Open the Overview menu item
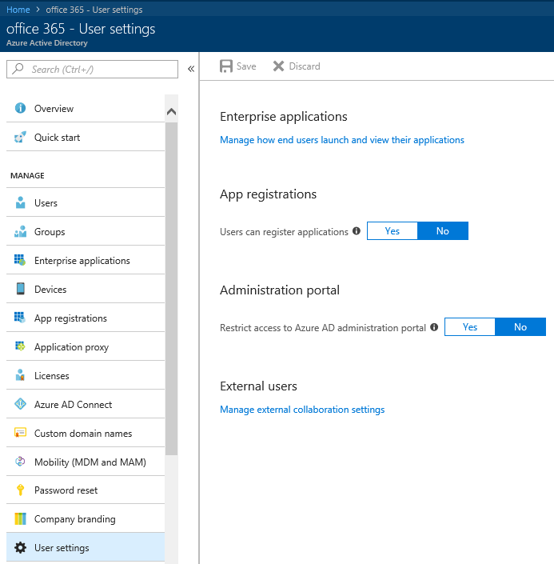 (86, 108)
